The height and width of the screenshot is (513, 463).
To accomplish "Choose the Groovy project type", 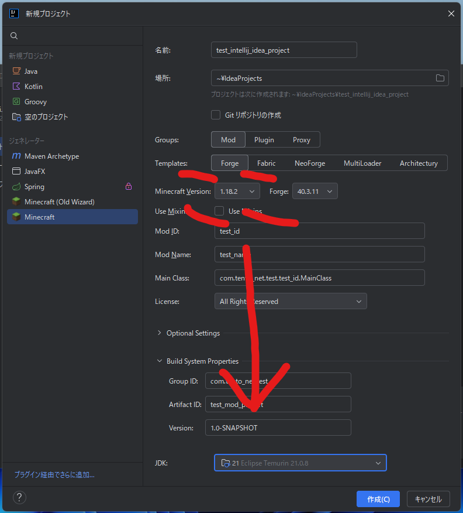I will point(35,102).
